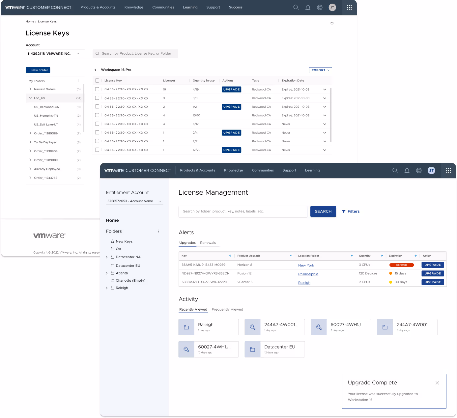Open the Raleigh recently viewed folder card
Viewport: 457px width, 418px height.
coord(209,327)
